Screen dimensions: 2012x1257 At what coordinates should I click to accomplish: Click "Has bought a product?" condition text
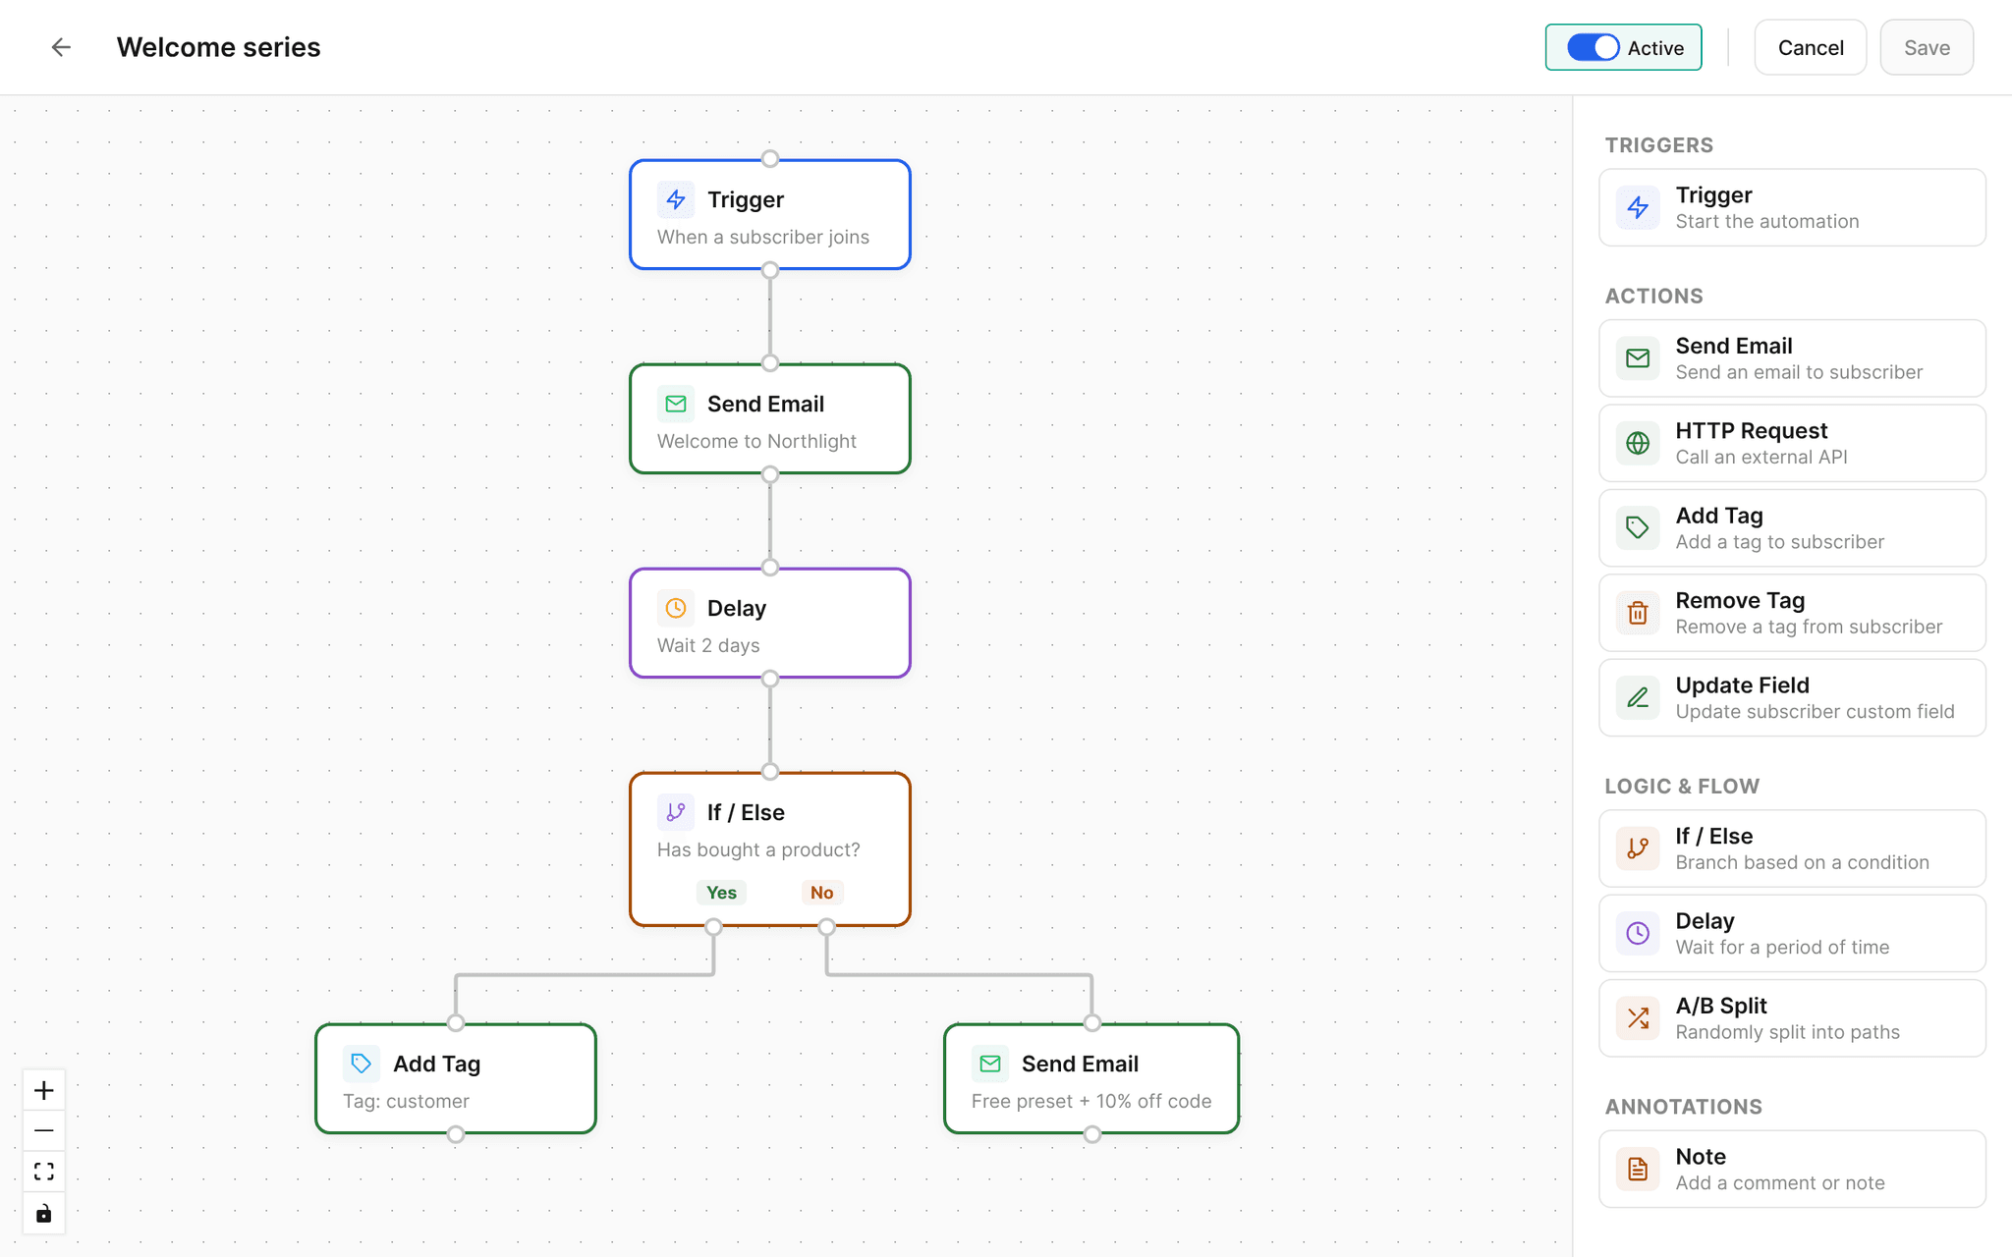click(x=758, y=849)
